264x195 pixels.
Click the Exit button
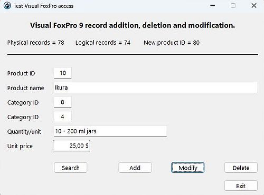click(x=241, y=186)
